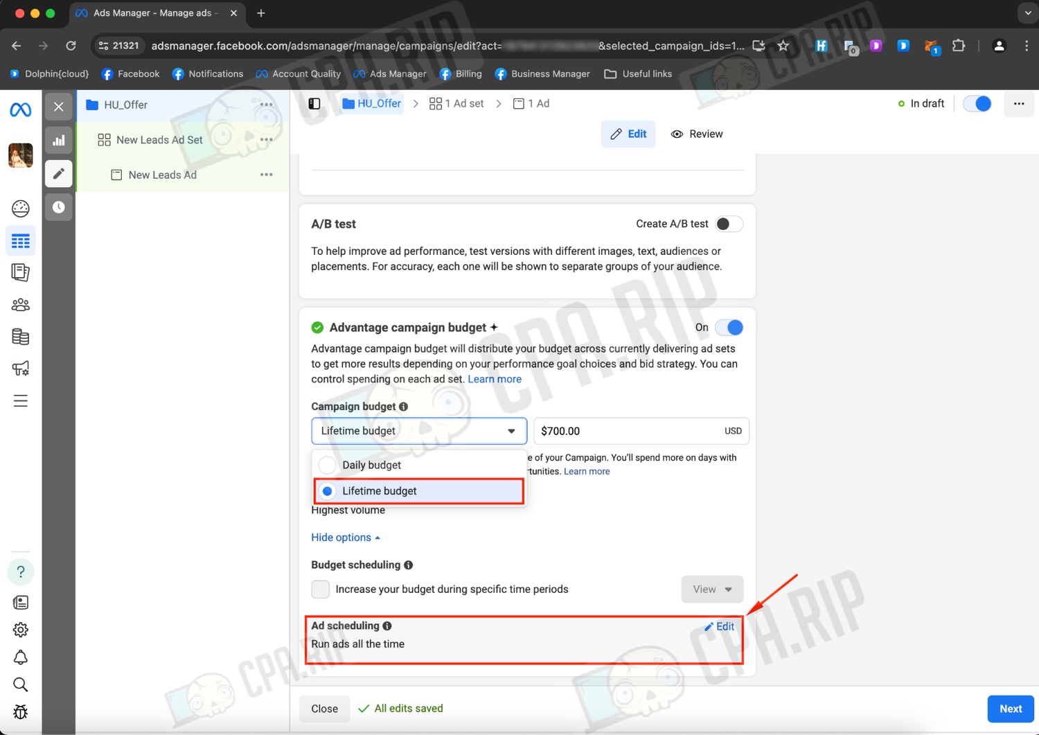Viewport: 1039px width, 735px height.
Task: Go to 1 Ad breadcrumb
Action: coord(531,104)
